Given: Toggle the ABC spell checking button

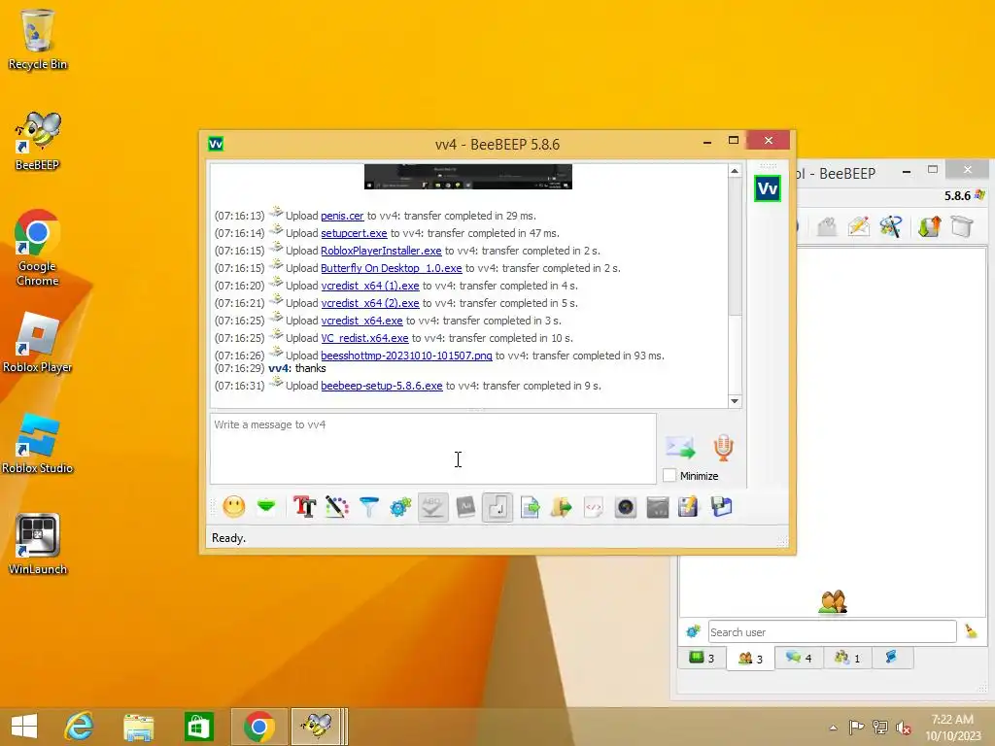Looking at the screenshot, I should coord(432,507).
